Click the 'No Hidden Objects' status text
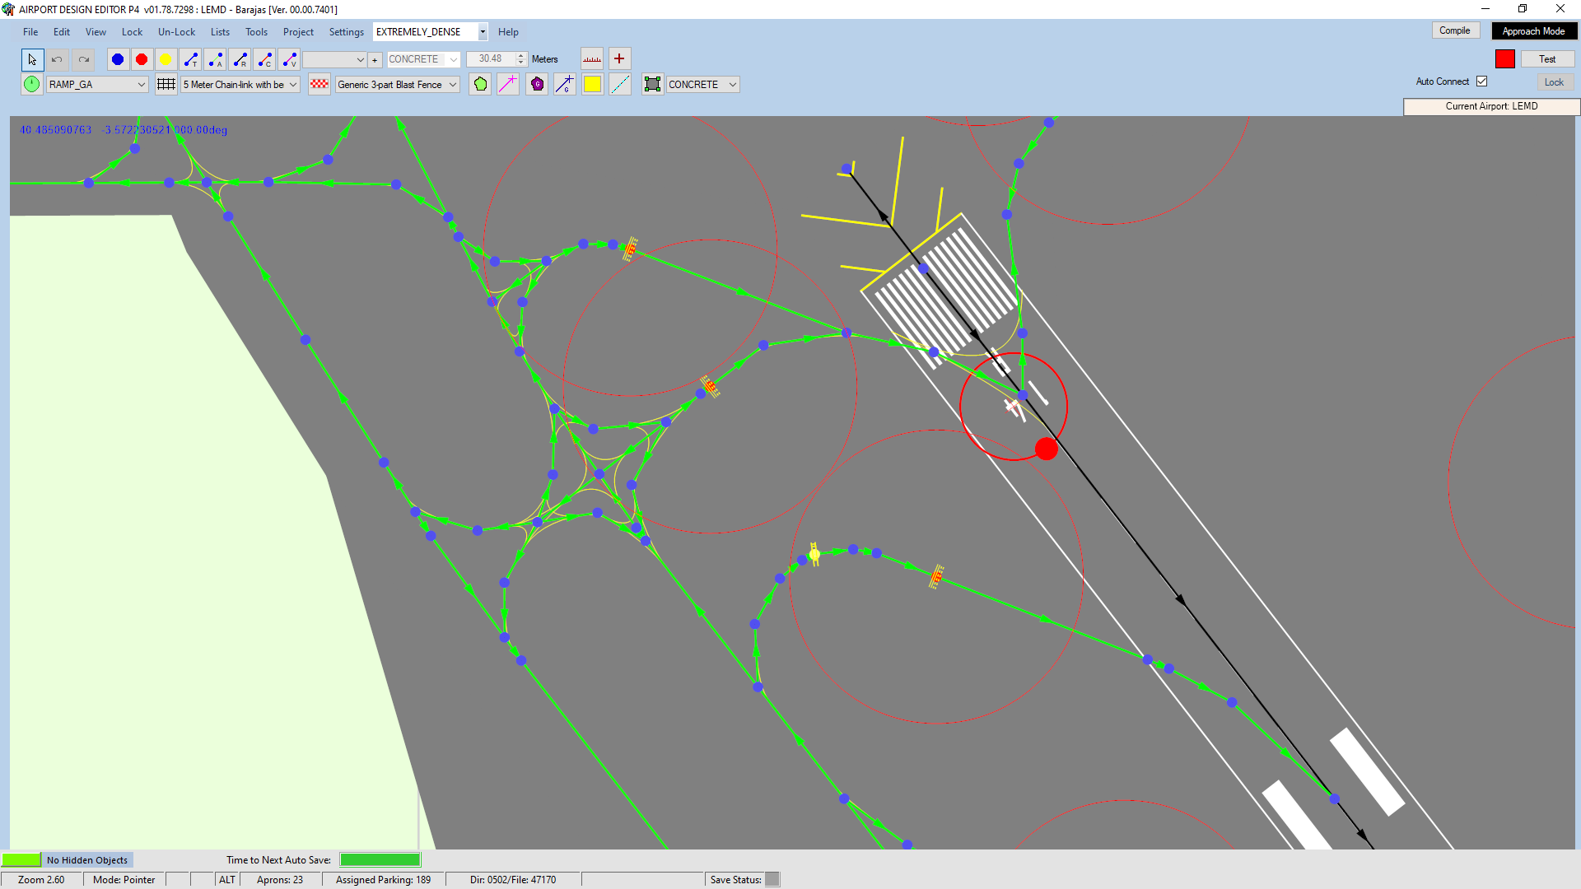The height and width of the screenshot is (889, 1581). [87, 860]
